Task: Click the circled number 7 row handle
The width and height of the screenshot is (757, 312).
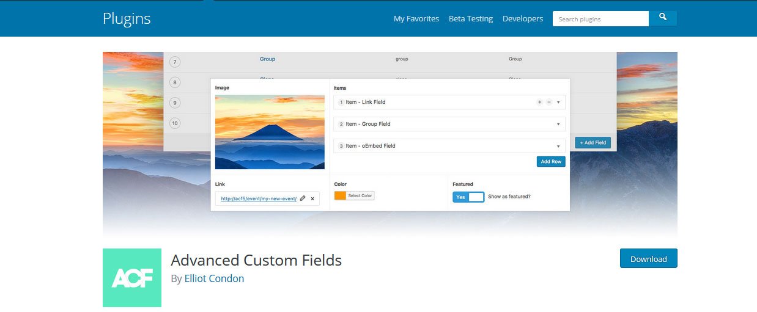Action: tap(175, 62)
